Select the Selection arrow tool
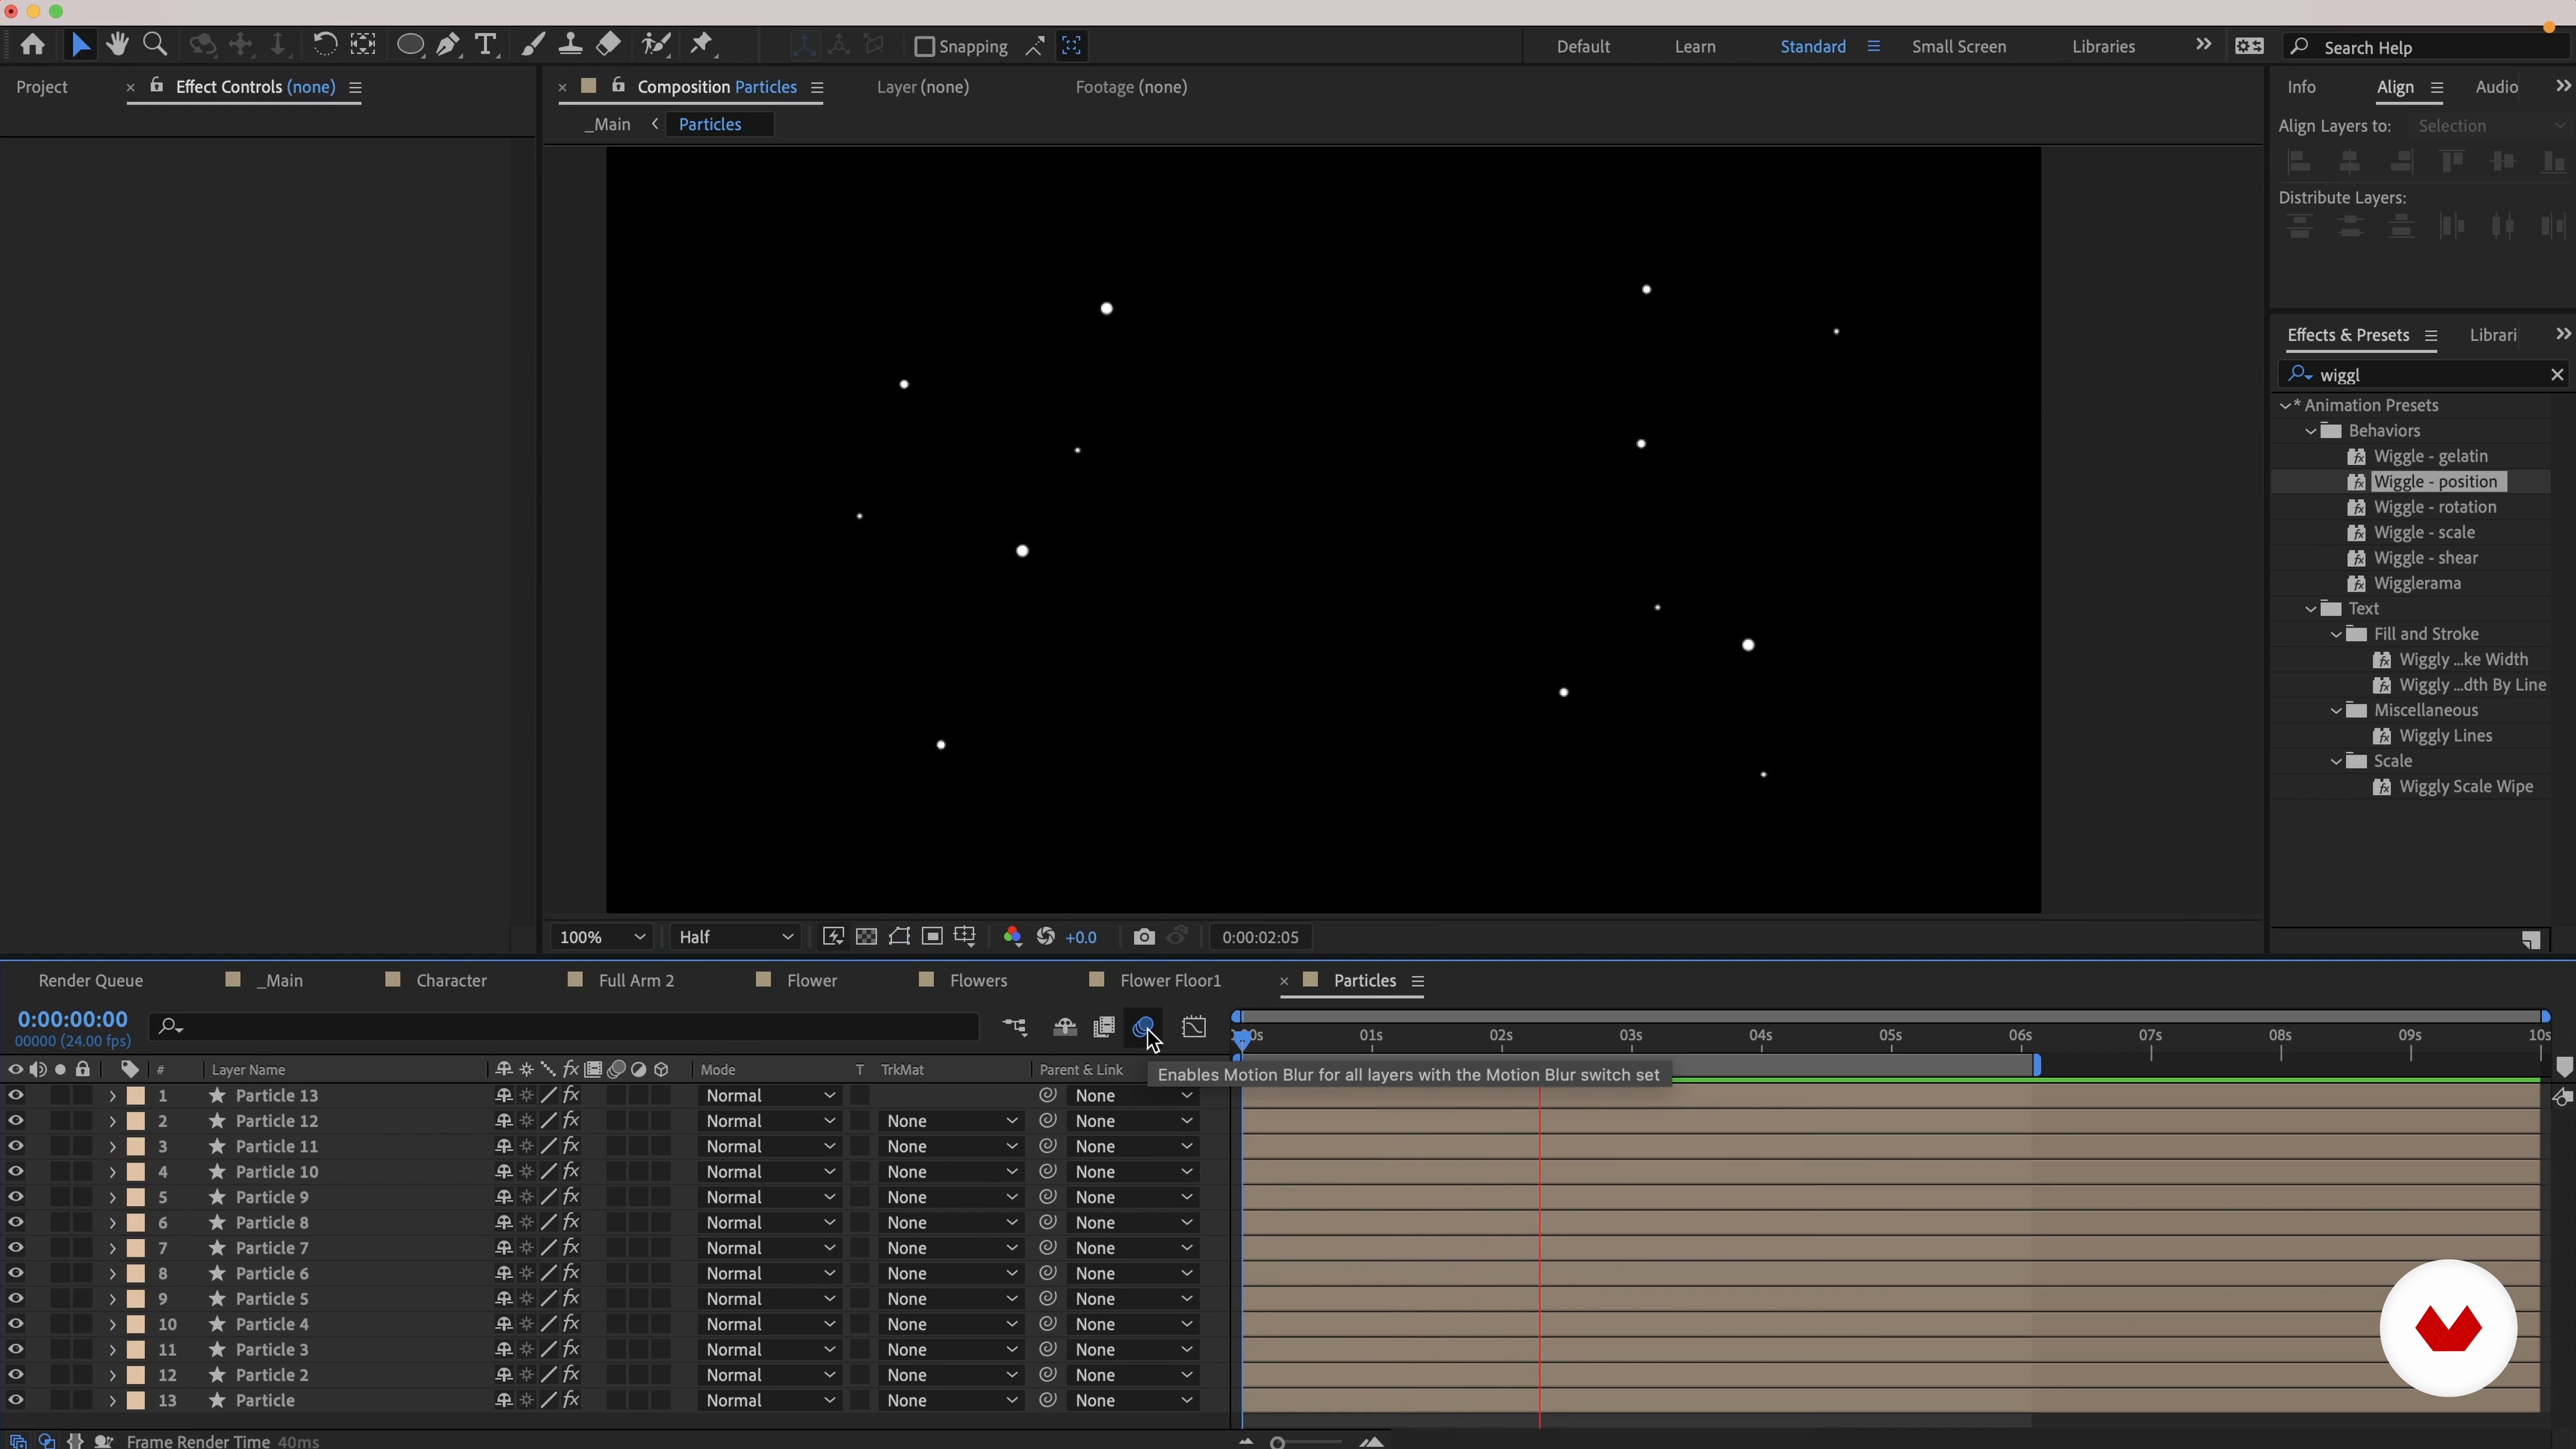Screen dimensions: 2576x1449 point(81,45)
